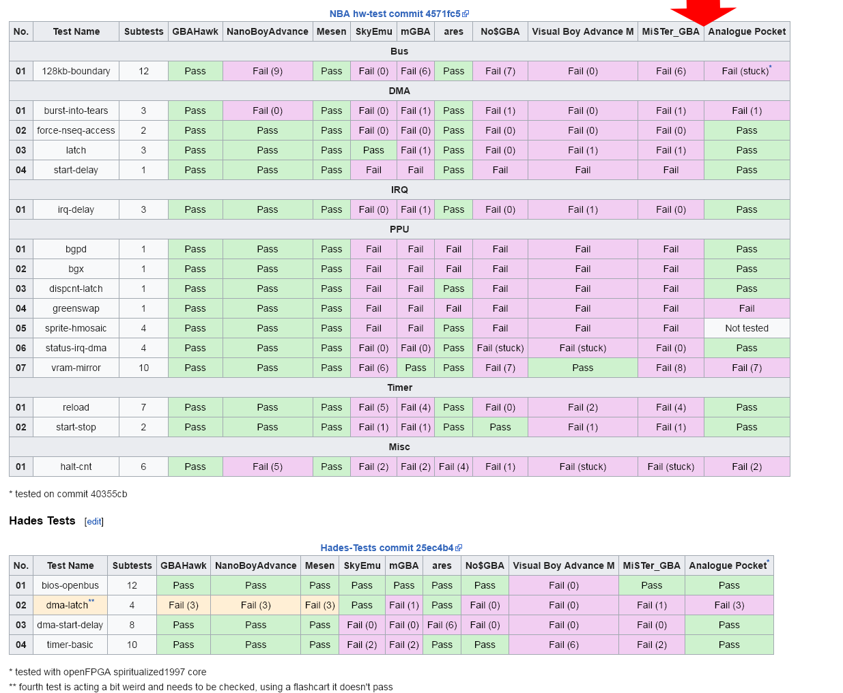Screen dimensions: 843x693
Task: Select NBA table's NanoBoyAdvance column header
Action: click(268, 31)
